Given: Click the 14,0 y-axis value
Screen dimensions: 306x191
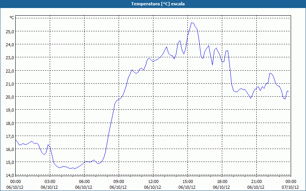Looking at the screenshot, I should pos(10,175).
